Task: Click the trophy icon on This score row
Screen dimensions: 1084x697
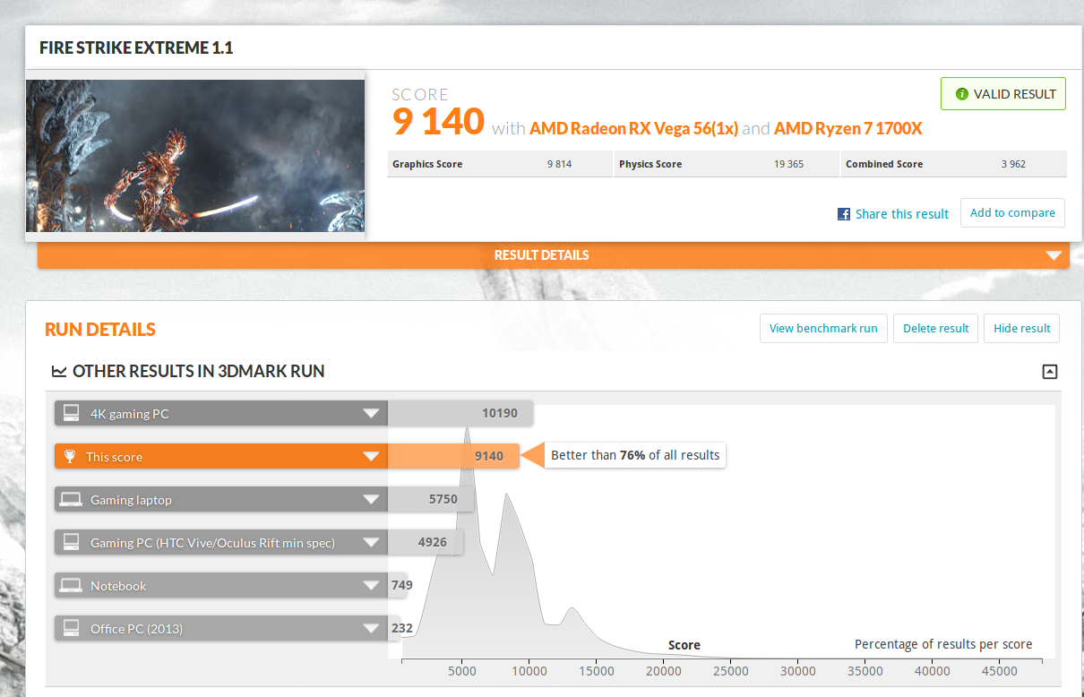Action: point(71,457)
